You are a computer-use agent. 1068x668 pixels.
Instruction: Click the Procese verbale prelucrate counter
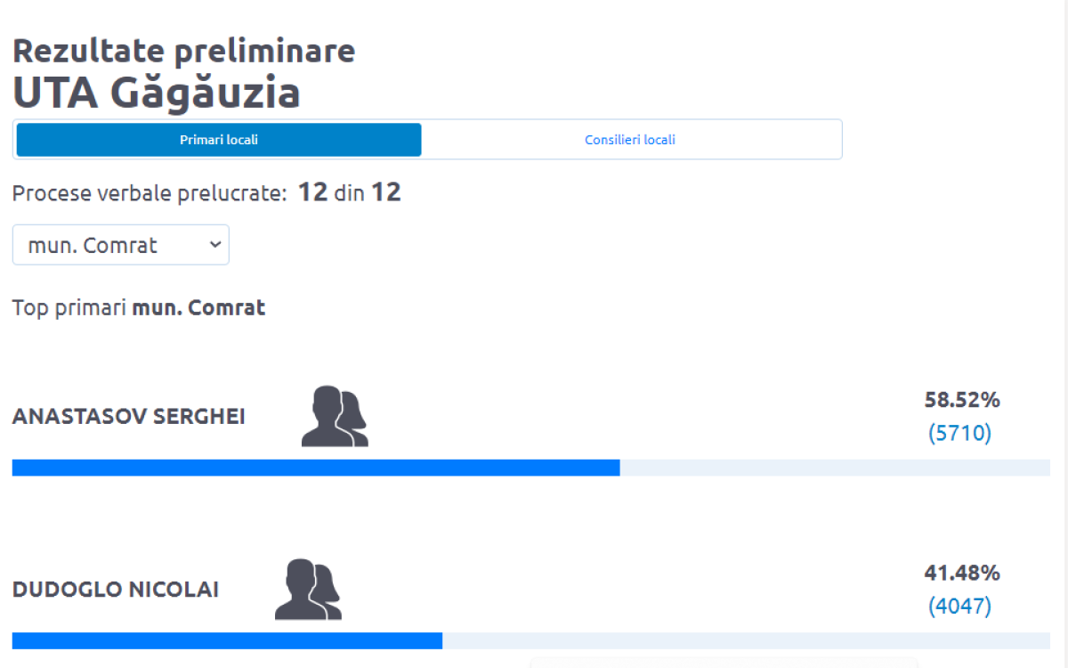pyautogui.click(x=206, y=192)
